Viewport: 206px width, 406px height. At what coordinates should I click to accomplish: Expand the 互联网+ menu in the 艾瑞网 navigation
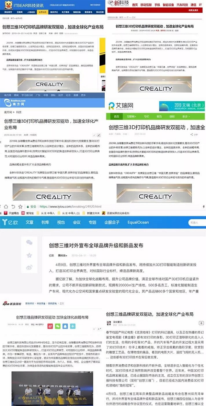(131, 116)
